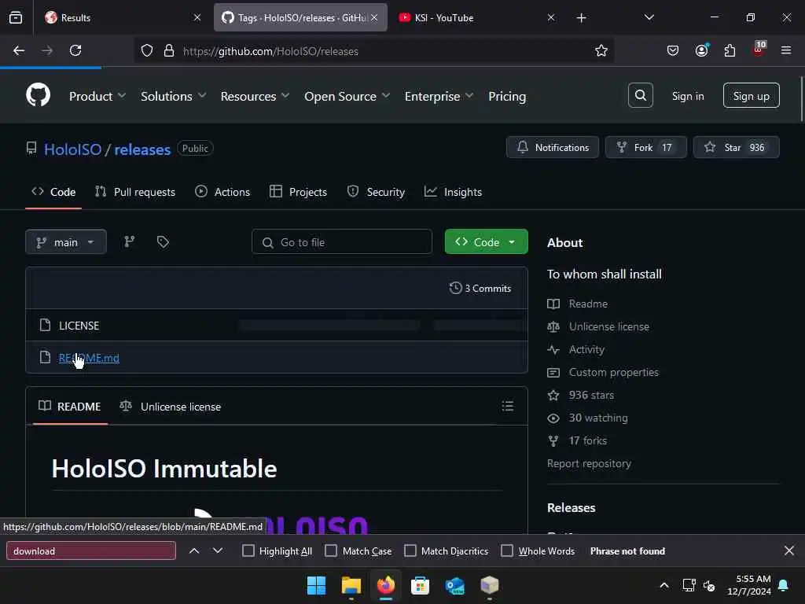The width and height of the screenshot is (805, 604).
Task: Open Outlook from the taskbar
Action: [x=455, y=585]
